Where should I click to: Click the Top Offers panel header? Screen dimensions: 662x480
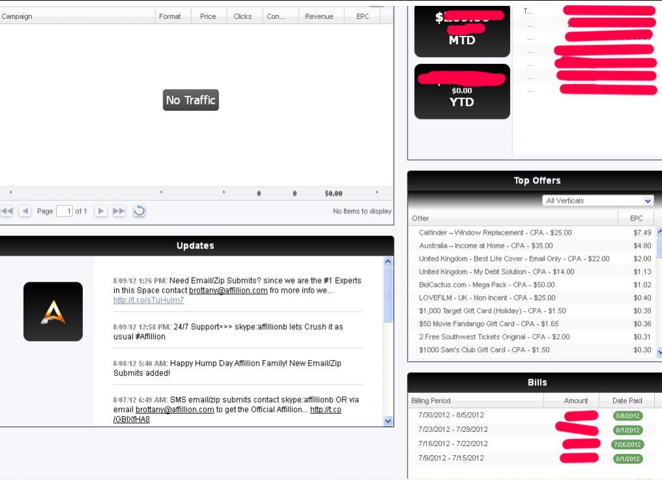coord(535,181)
